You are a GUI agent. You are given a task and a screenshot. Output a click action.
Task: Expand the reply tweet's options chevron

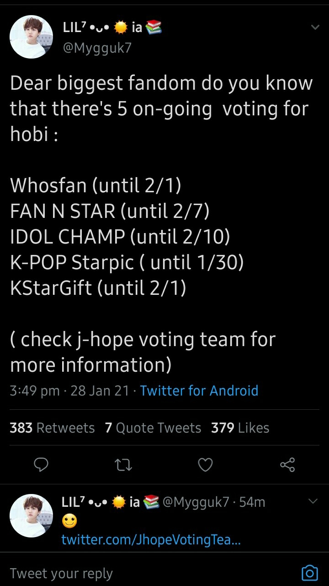(x=313, y=502)
